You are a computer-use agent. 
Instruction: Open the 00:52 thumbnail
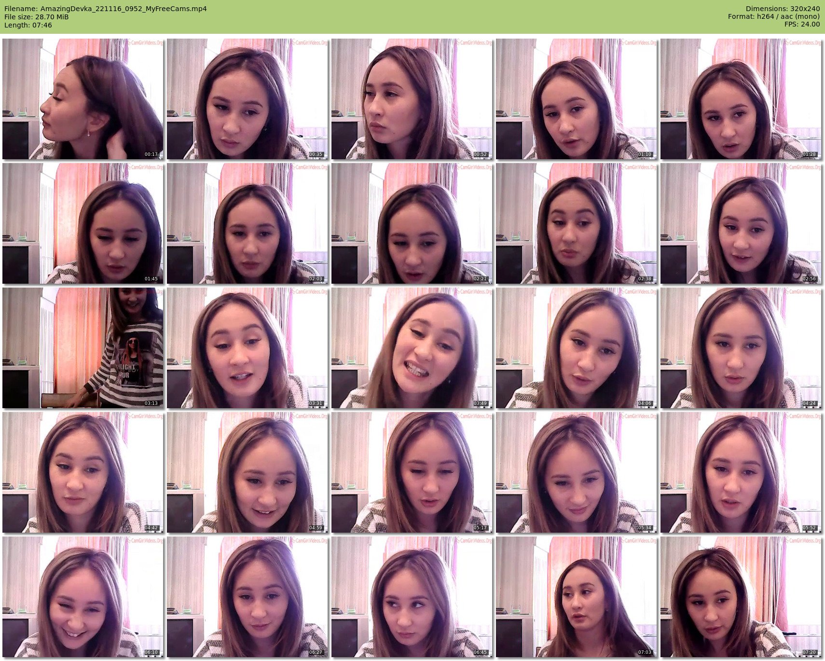click(x=412, y=99)
